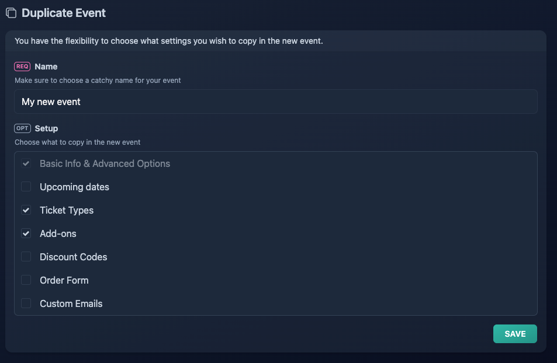Uncheck the Ticket Types checkbox
This screenshot has height=363, width=557.
26,210
